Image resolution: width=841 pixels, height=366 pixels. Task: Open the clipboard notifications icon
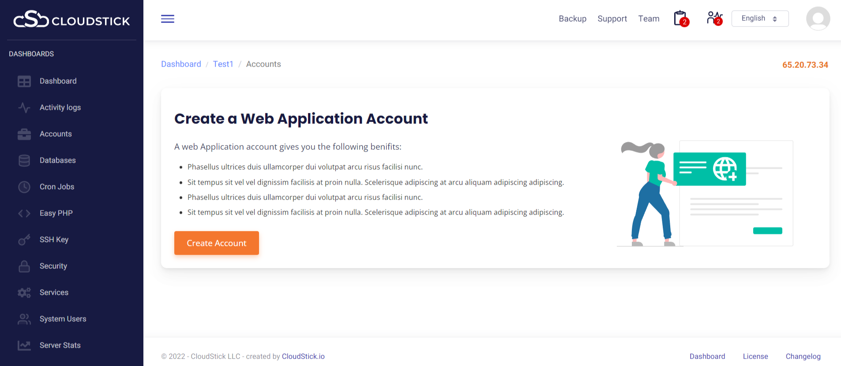[680, 18]
